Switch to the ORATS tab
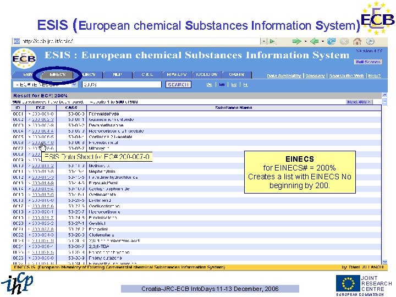The height and width of the screenshot is (297, 396). pyautogui.click(x=237, y=74)
